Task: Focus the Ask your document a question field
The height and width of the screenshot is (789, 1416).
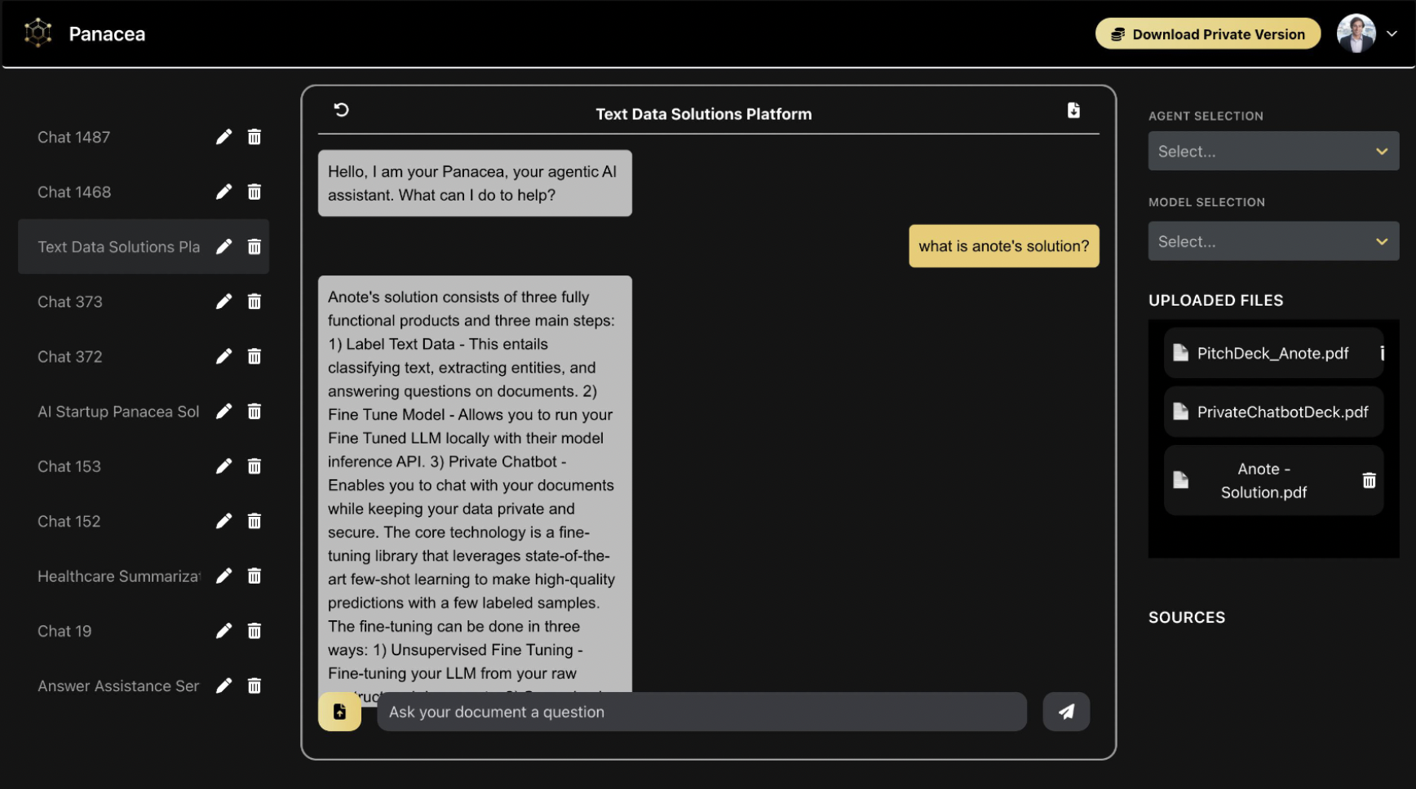Action: click(x=701, y=712)
